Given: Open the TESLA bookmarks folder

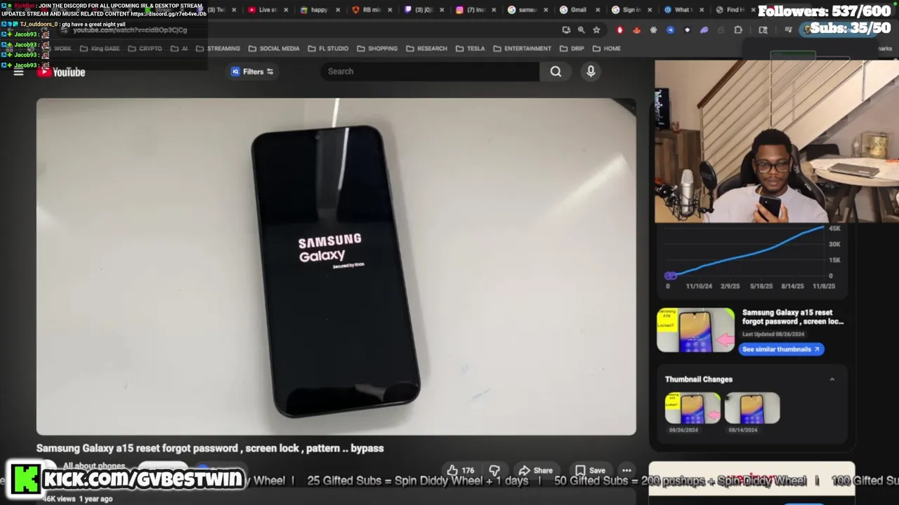Looking at the screenshot, I should 470,48.
